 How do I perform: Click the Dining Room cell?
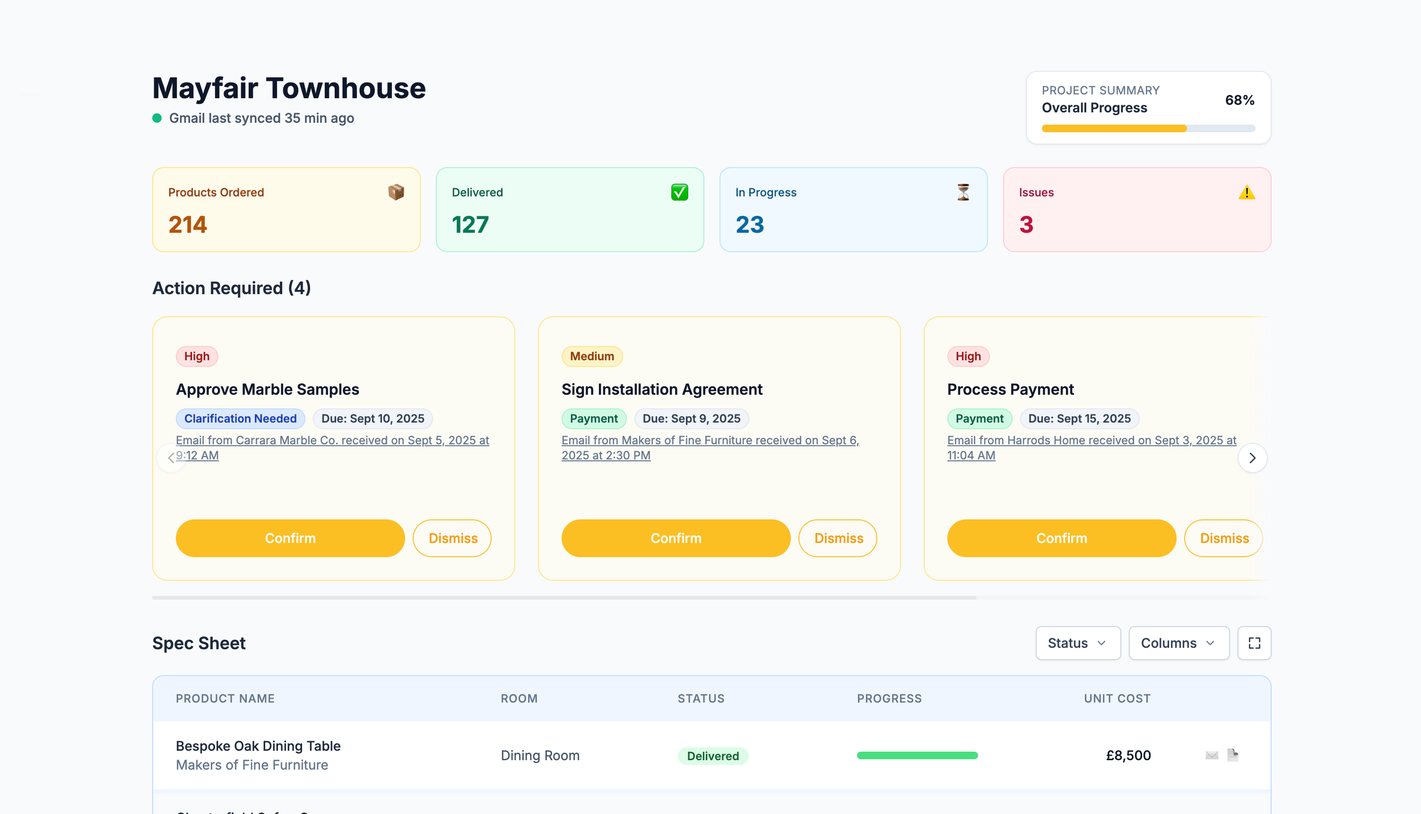click(x=540, y=755)
